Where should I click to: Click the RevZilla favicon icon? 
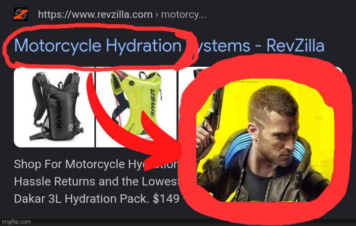tap(21, 14)
